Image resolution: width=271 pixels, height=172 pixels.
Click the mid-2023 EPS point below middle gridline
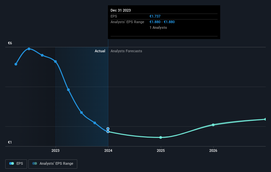(x=82, y=112)
